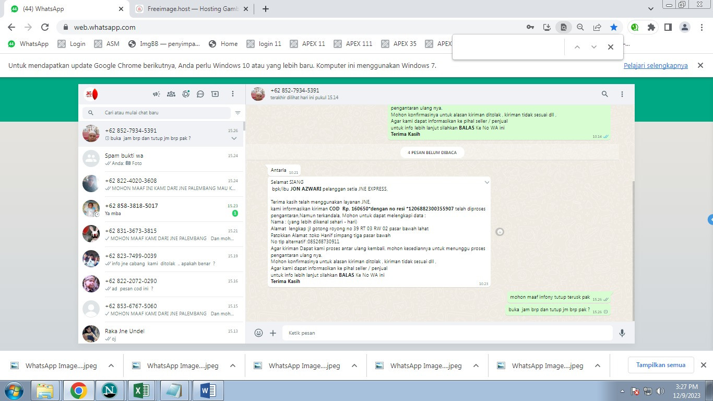Open chat with +62 831-3673-3815
This screenshot has width=713, height=401.
[161, 234]
